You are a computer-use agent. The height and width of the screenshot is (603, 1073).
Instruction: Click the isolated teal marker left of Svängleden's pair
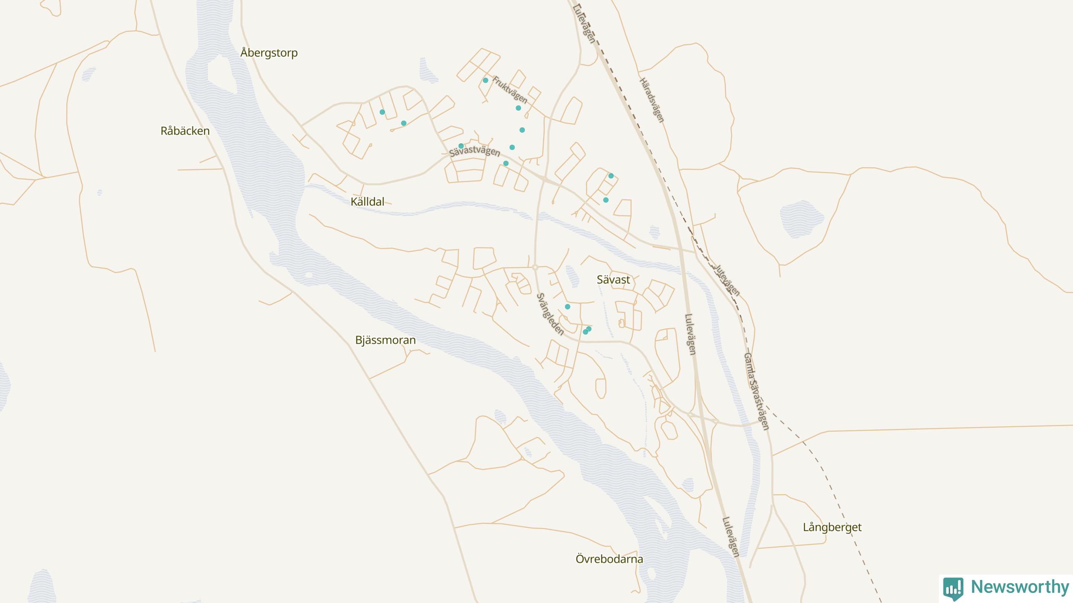568,307
